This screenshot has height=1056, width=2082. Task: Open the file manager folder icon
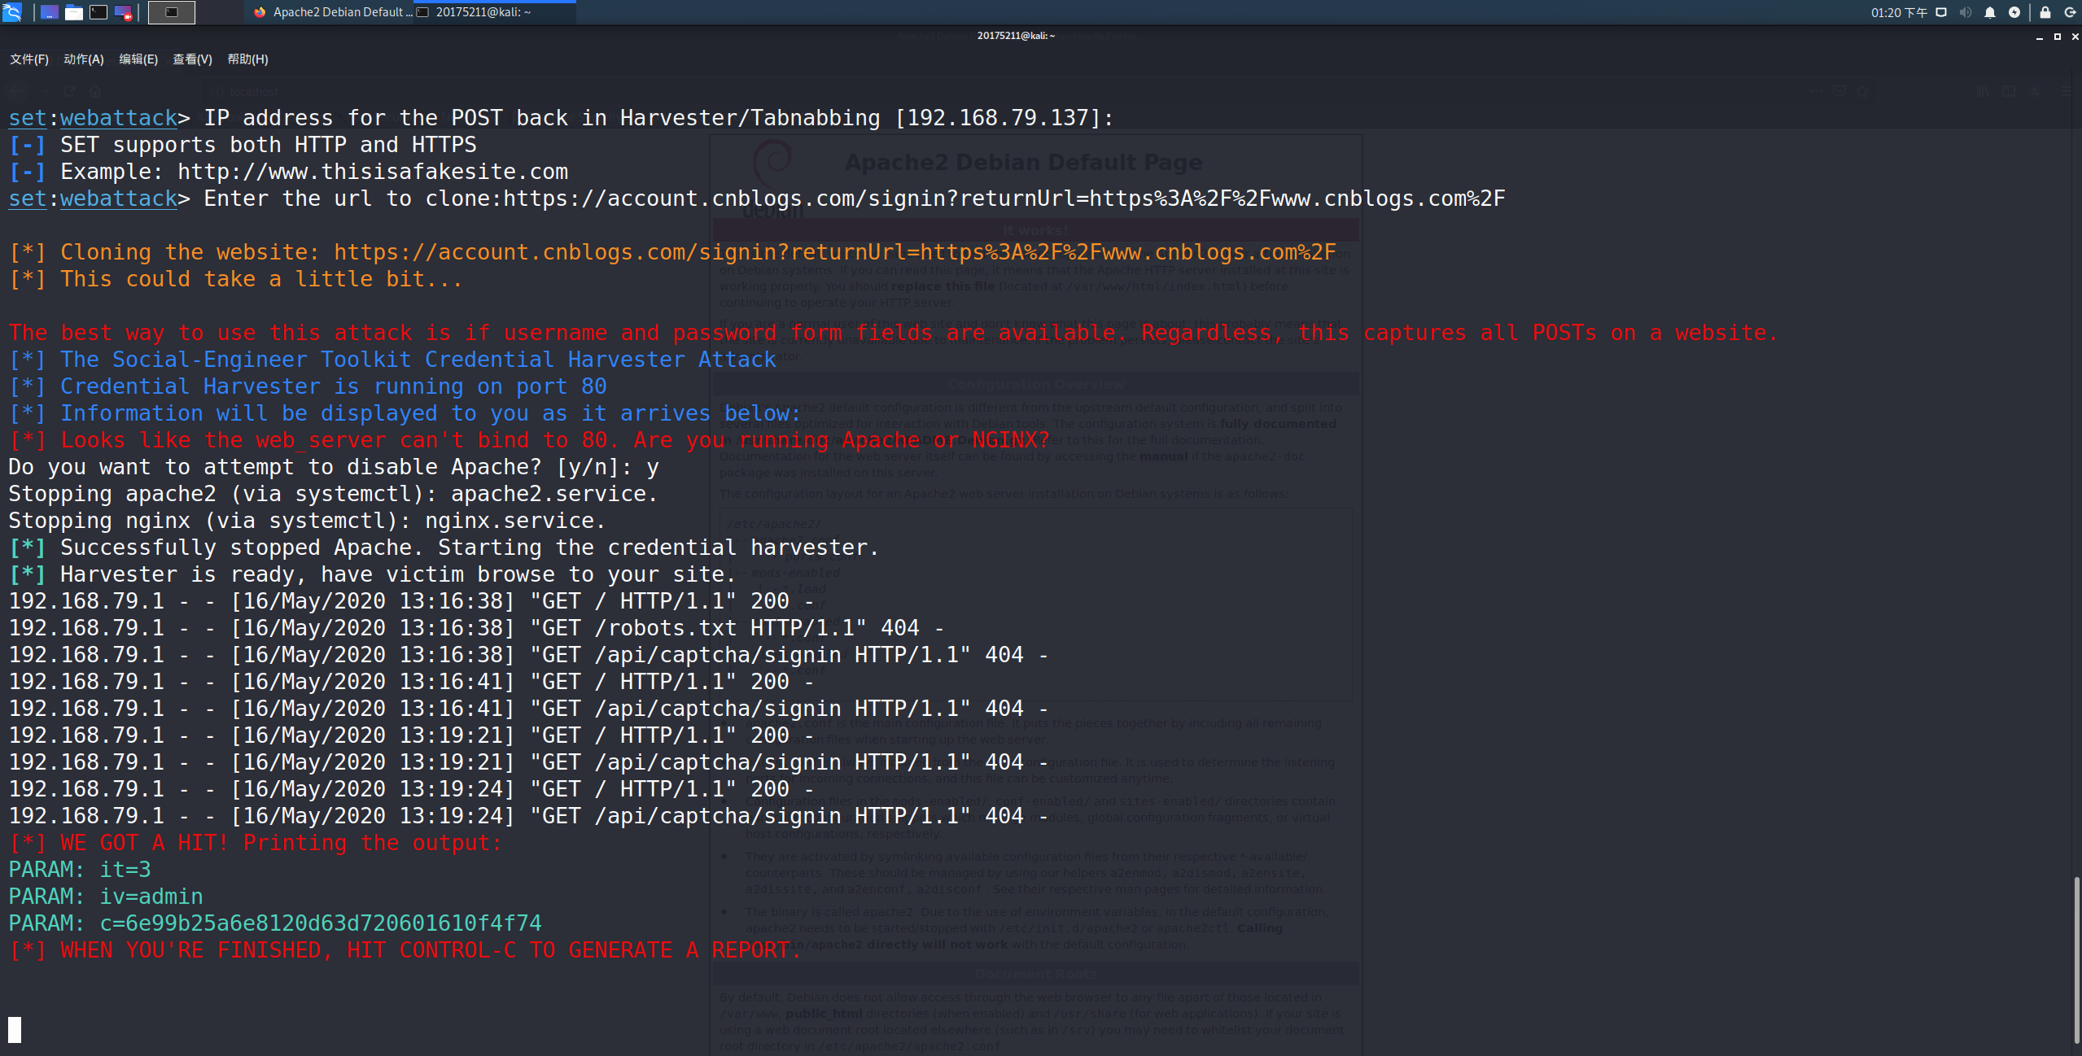(x=74, y=12)
